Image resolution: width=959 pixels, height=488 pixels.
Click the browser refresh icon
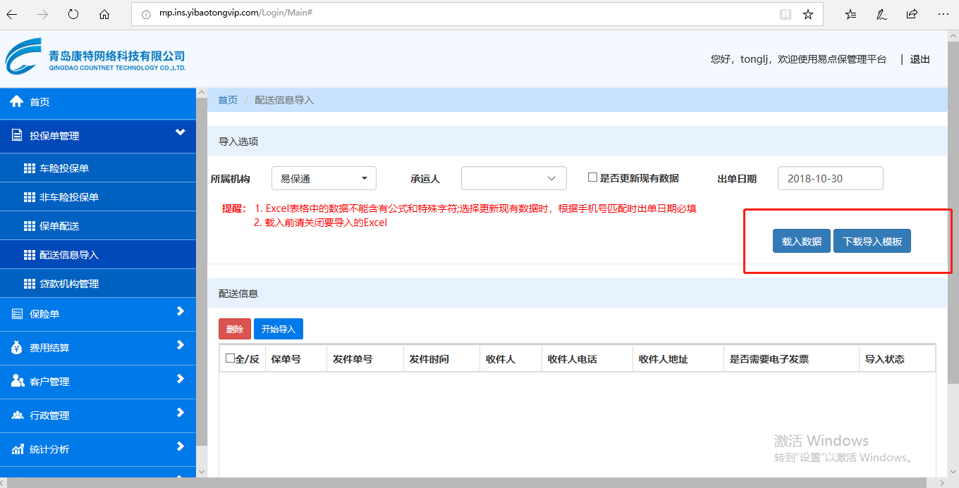pyautogui.click(x=73, y=14)
